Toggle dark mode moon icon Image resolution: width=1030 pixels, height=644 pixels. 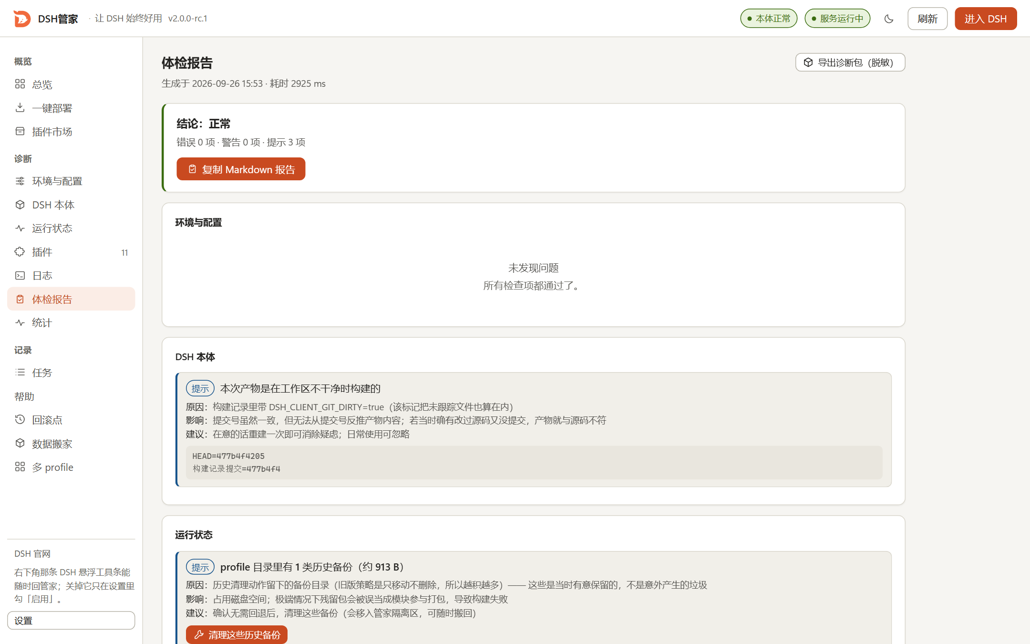point(889,19)
